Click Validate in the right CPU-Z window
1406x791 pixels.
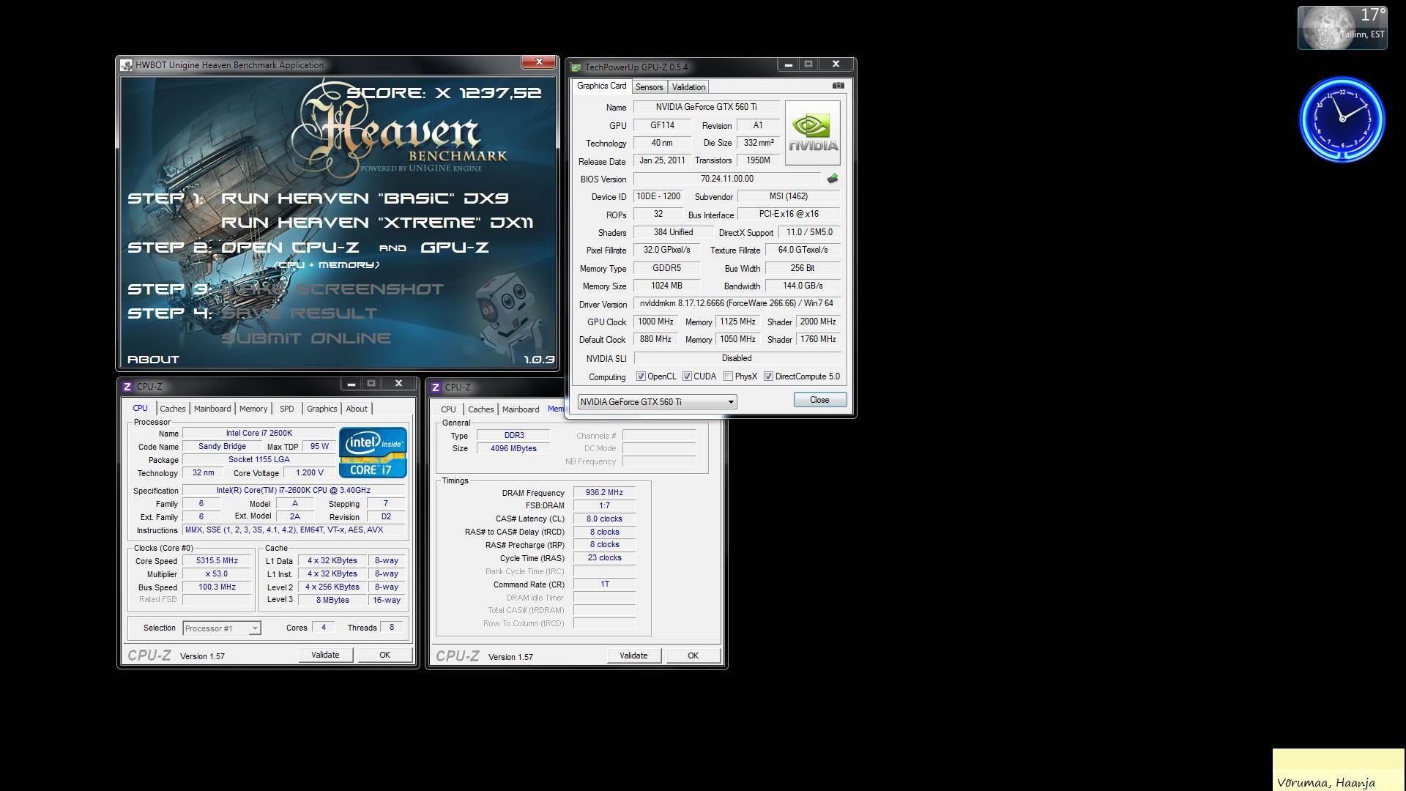pos(633,656)
